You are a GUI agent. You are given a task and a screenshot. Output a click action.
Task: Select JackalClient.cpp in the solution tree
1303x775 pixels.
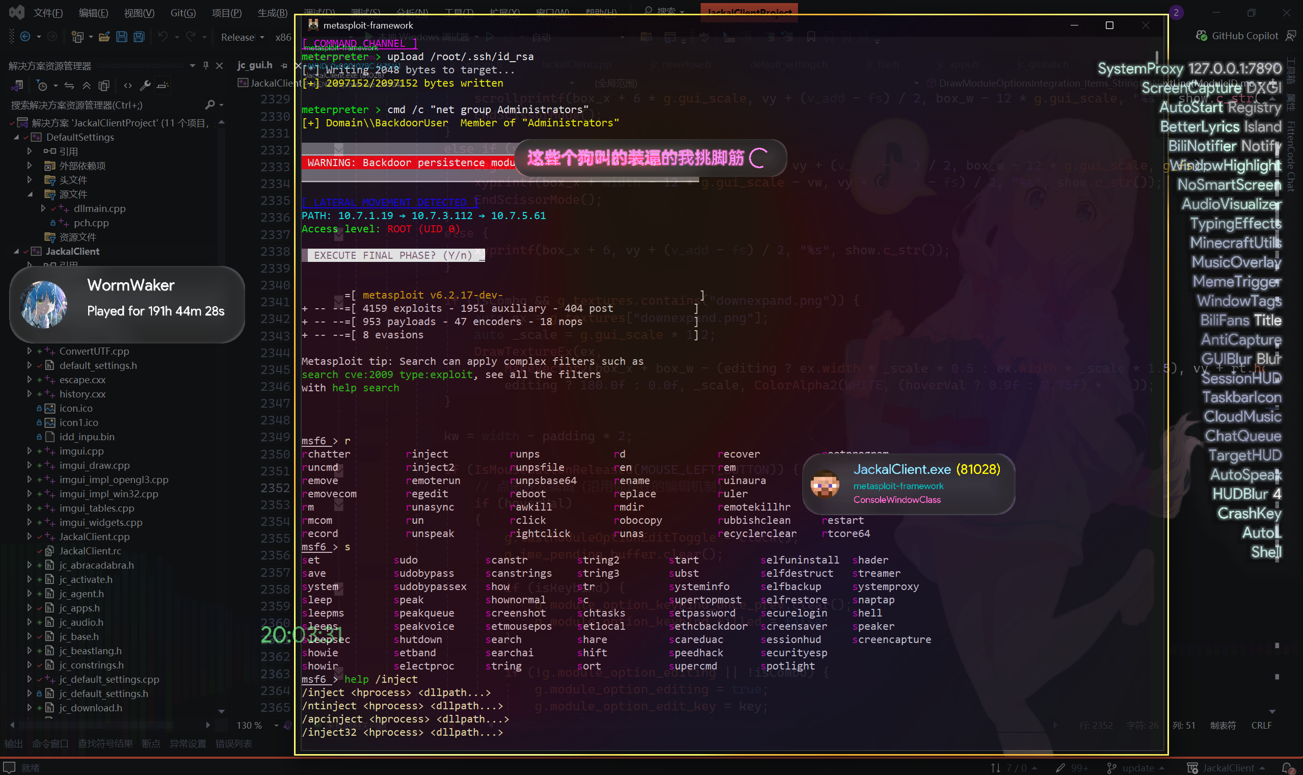94,537
